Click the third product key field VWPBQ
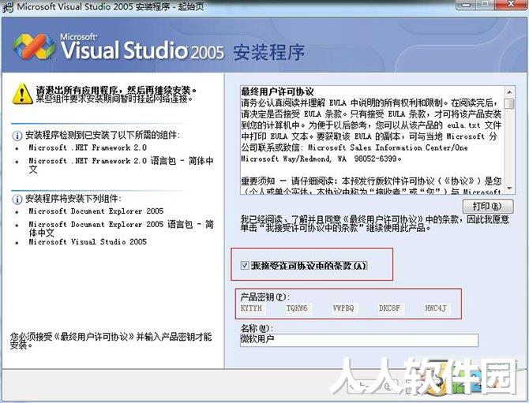This screenshot has height=403, width=529. (x=344, y=308)
